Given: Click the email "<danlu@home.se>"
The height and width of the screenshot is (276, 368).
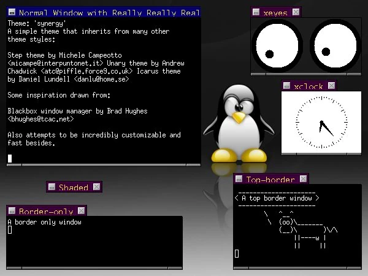Looking at the screenshot, I should [x=101, y=79].
